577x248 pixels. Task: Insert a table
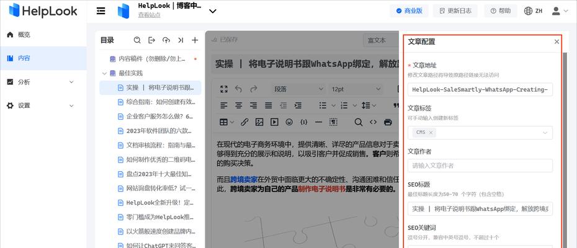click(223, 122)
